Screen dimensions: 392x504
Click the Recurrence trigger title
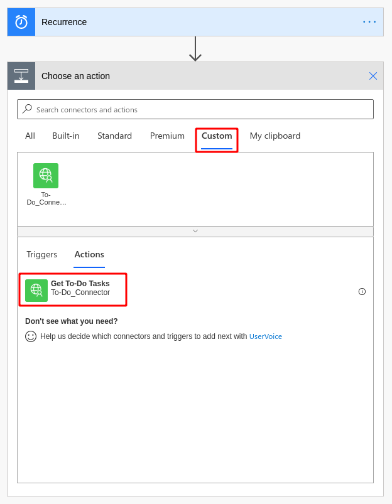pos(64,22)
